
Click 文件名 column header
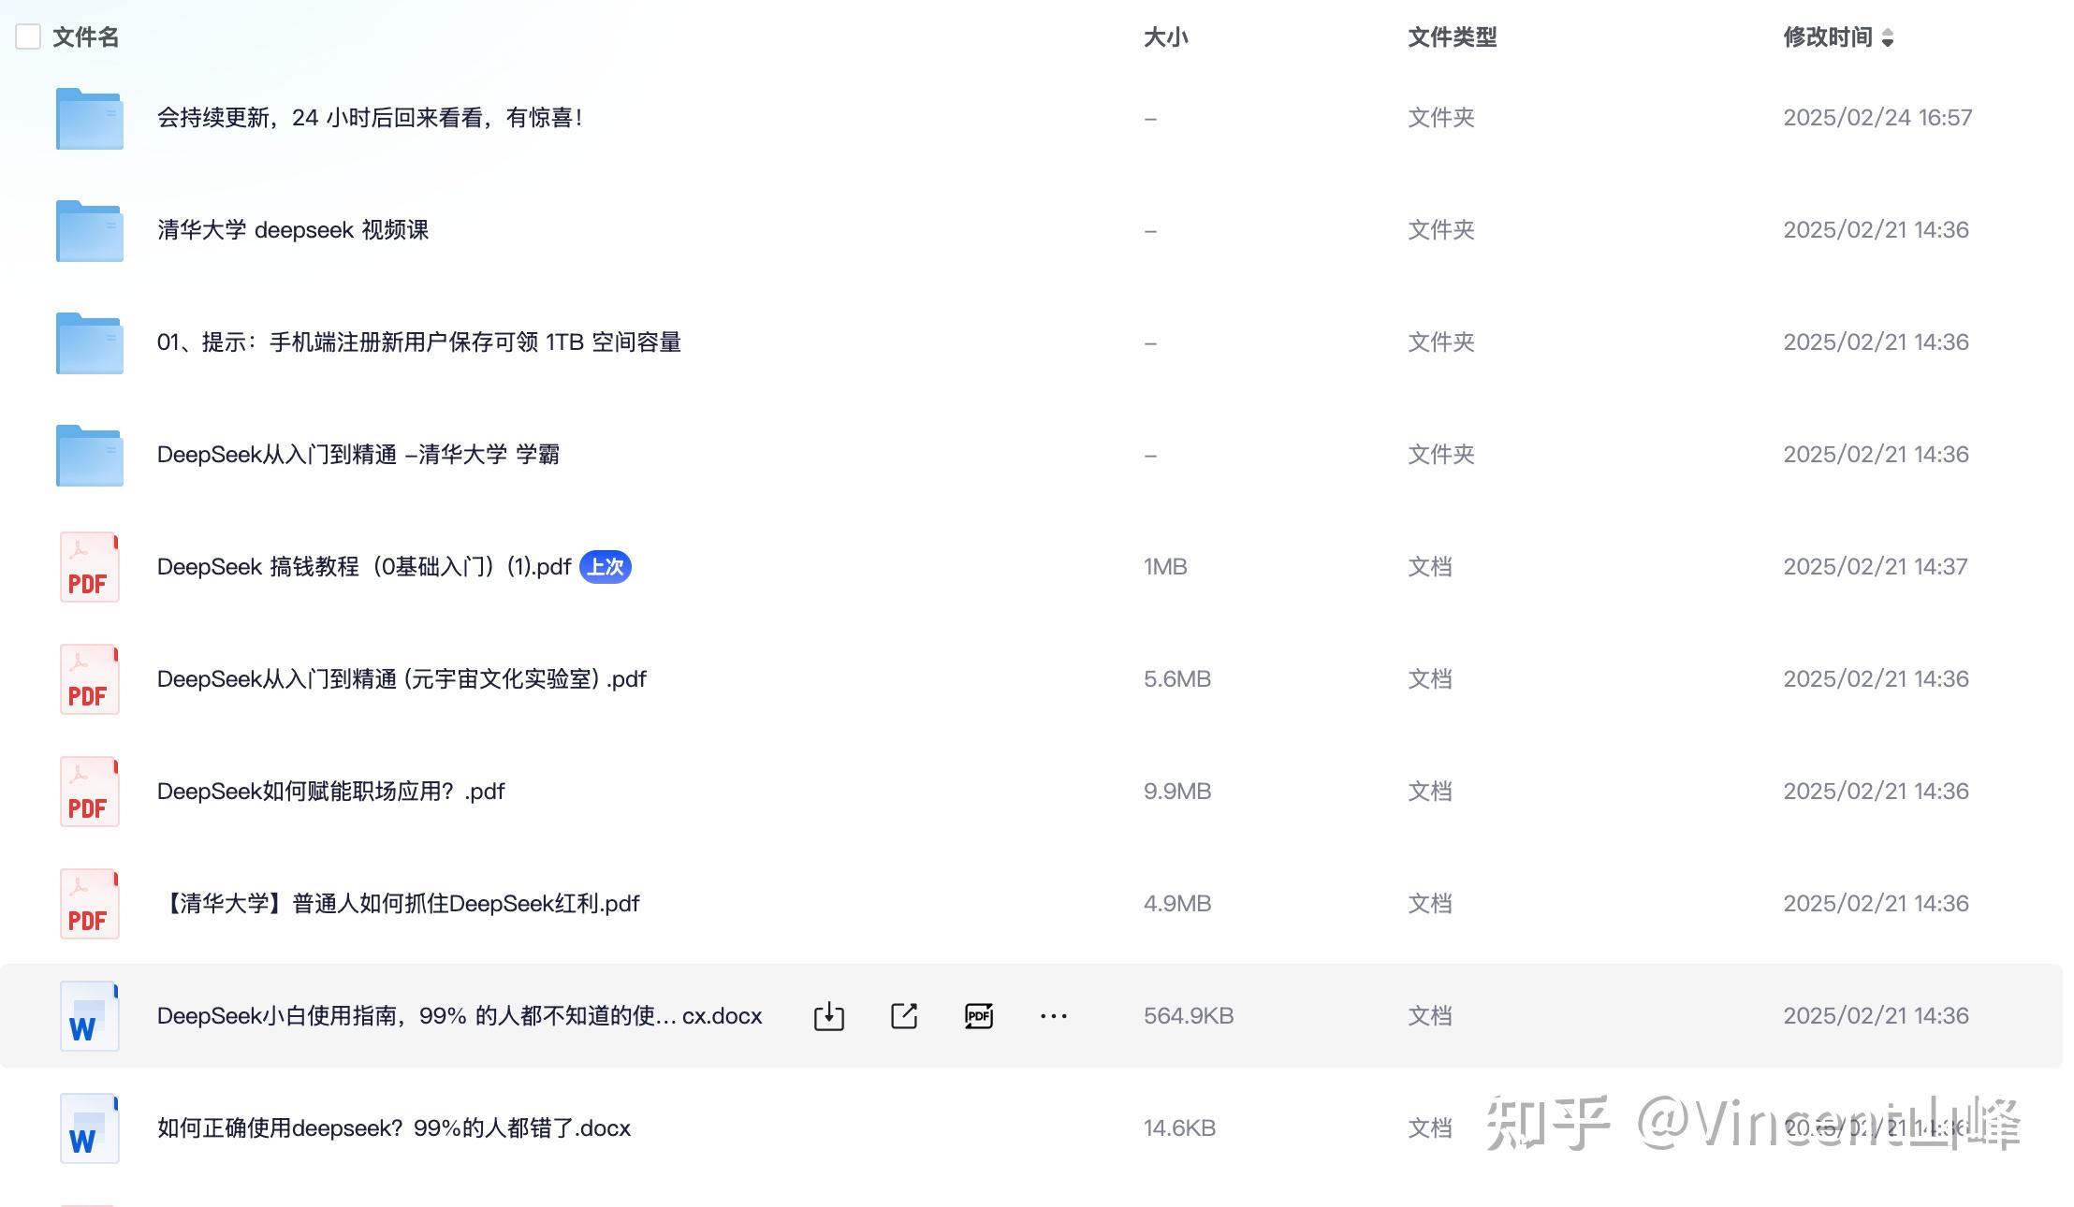[85, 37]
